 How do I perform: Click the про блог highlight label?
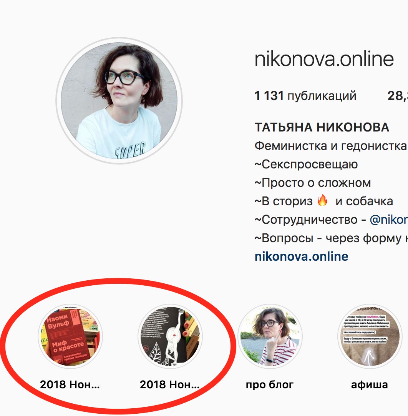point(270,385)
